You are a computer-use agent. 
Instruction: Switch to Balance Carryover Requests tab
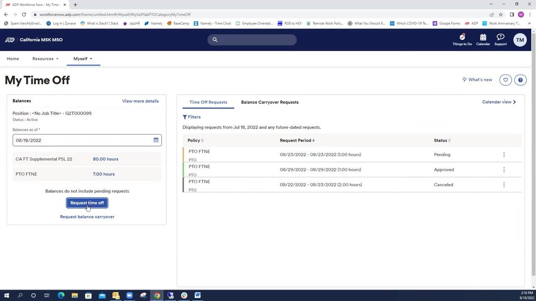pyautogui.click(x=270, y=102)
